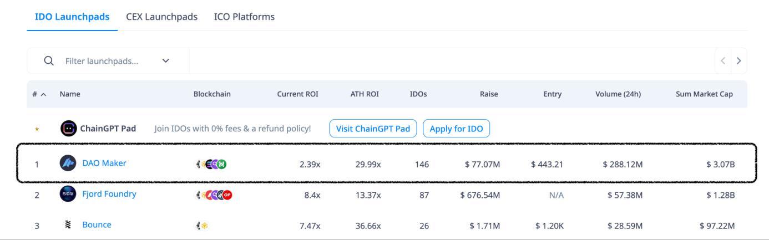Go to previous page with left chevron
The height and width of the screenshot is (240, 769).
click(x=724, y=61)
